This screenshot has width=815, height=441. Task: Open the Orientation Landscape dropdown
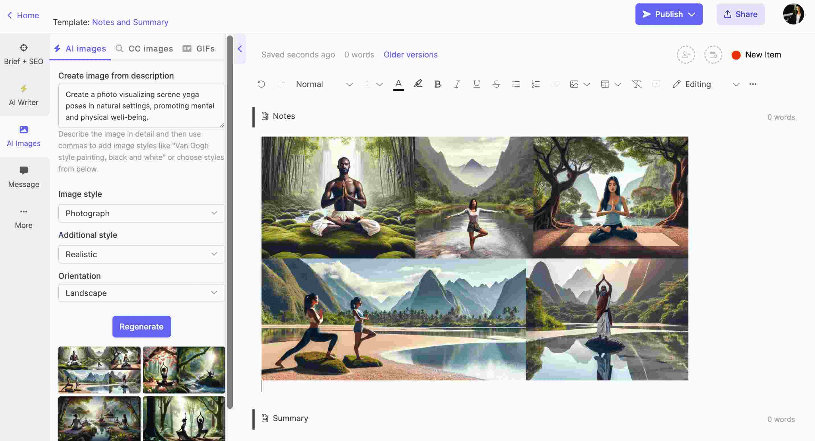[x=141, y=293]
